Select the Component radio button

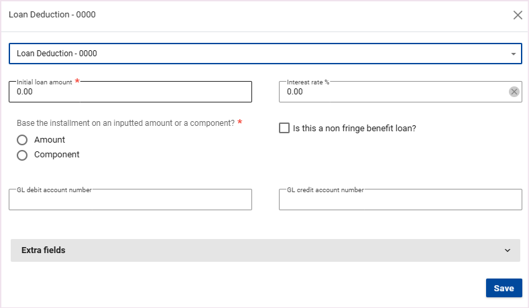(22, 155)
